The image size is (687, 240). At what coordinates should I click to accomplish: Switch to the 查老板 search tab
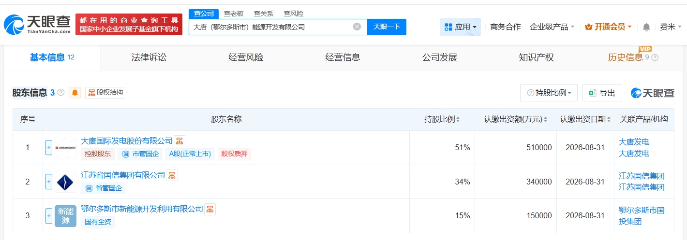pos(234,14)
